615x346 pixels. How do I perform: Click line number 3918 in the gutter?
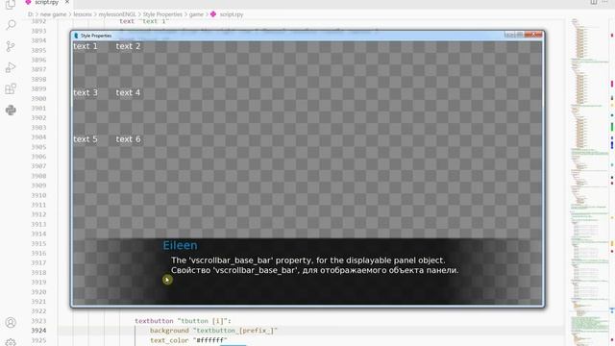pos(38,272)
